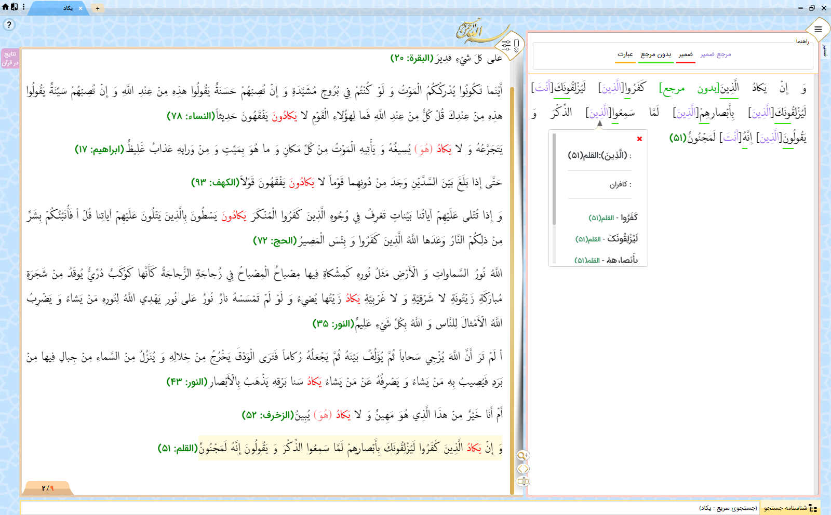Image resolution: width=831 pixels, height=515 pixels.
Task: Click the panel resize split icon
Action: (522, 481)
